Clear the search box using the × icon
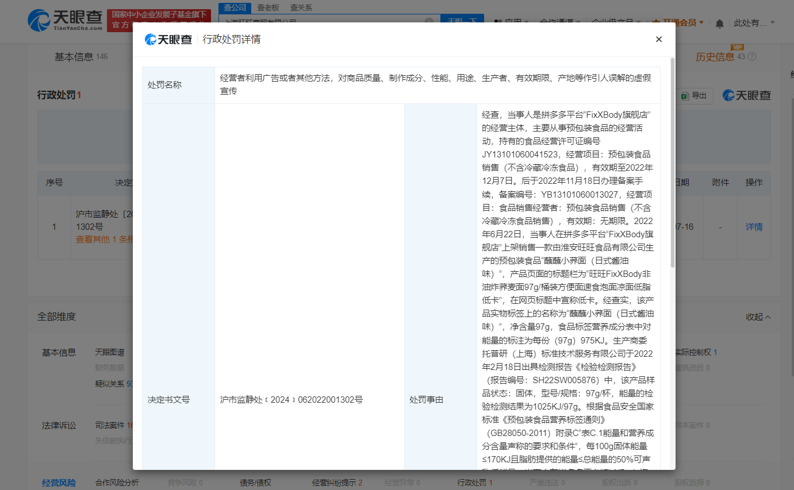This screenshot has height=490, width=794. click(x=429, y=20)
